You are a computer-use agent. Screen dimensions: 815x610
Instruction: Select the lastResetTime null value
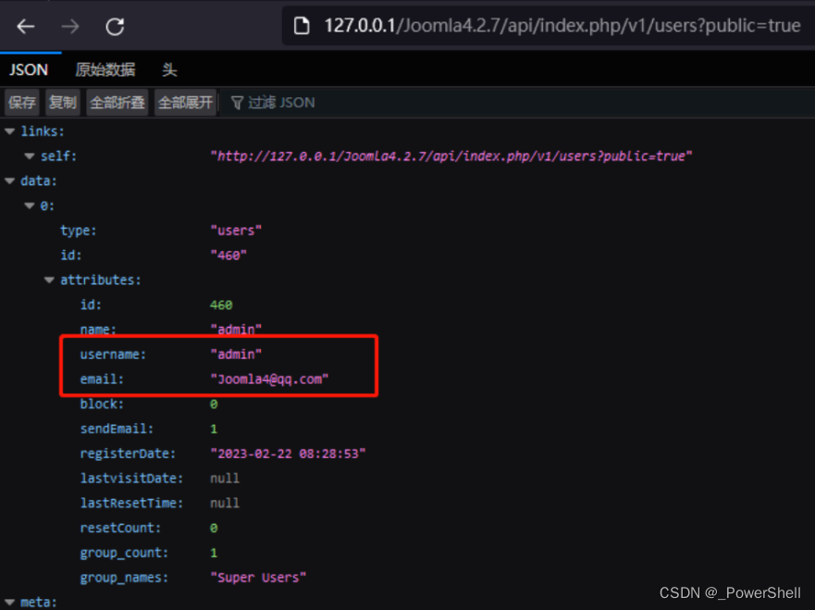coord(225,503)
